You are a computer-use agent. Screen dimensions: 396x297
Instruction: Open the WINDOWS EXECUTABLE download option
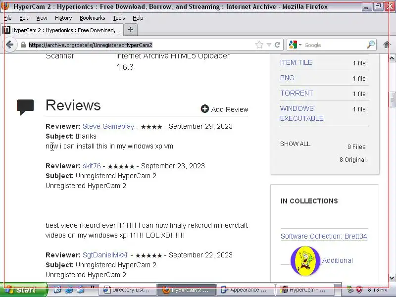[302, 113]
